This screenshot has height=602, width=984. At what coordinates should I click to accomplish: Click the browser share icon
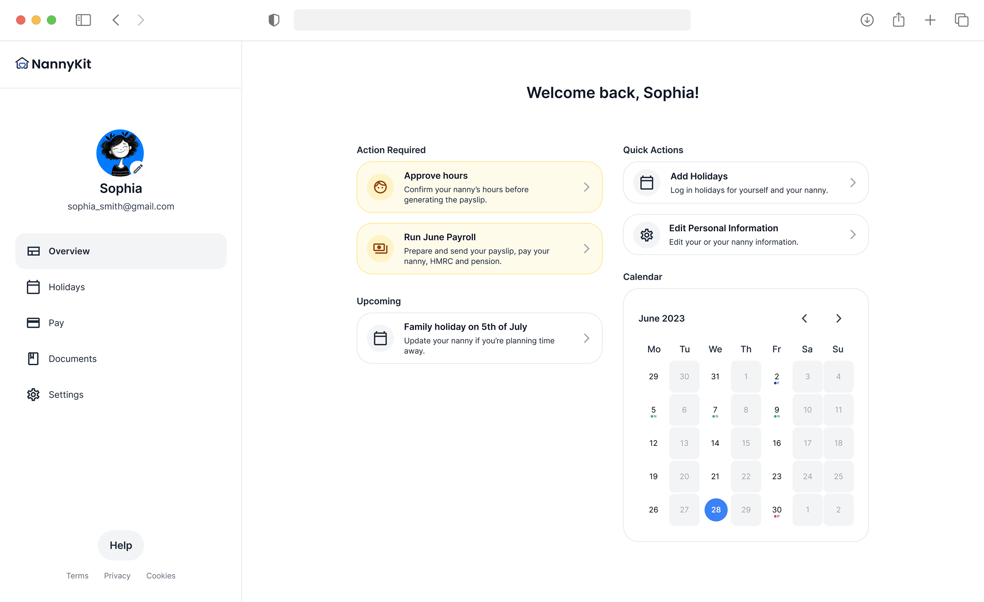coord(898,20)
